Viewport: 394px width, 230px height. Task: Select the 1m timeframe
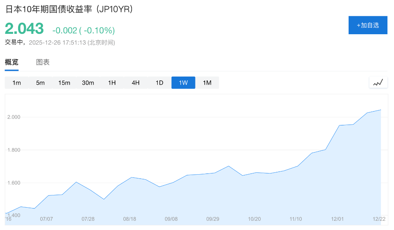coord(17,83)
